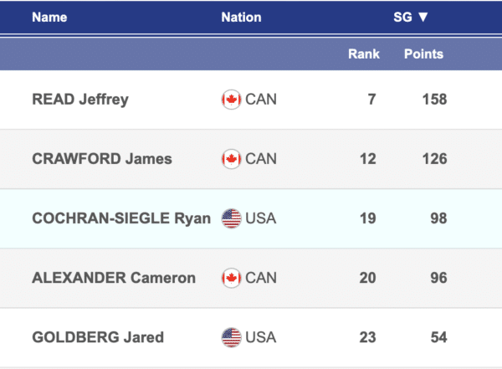This screenshot has height=369, width=502.
Task: Click ALEXANDER Cameron rank 20 cell
Action: [368, 279]
